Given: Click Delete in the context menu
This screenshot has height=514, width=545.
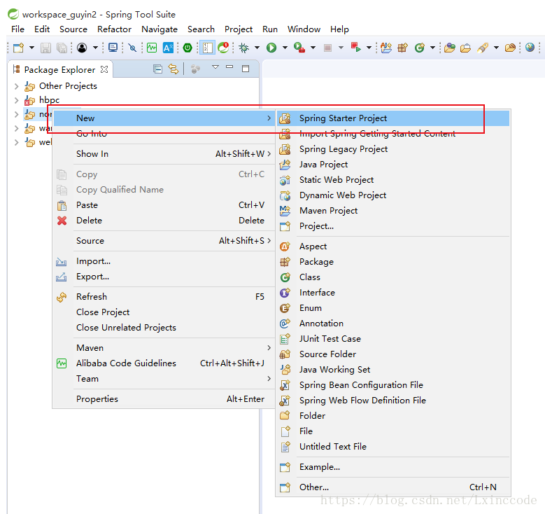Looking at the screenshot, I should click(x=164, y=221).
